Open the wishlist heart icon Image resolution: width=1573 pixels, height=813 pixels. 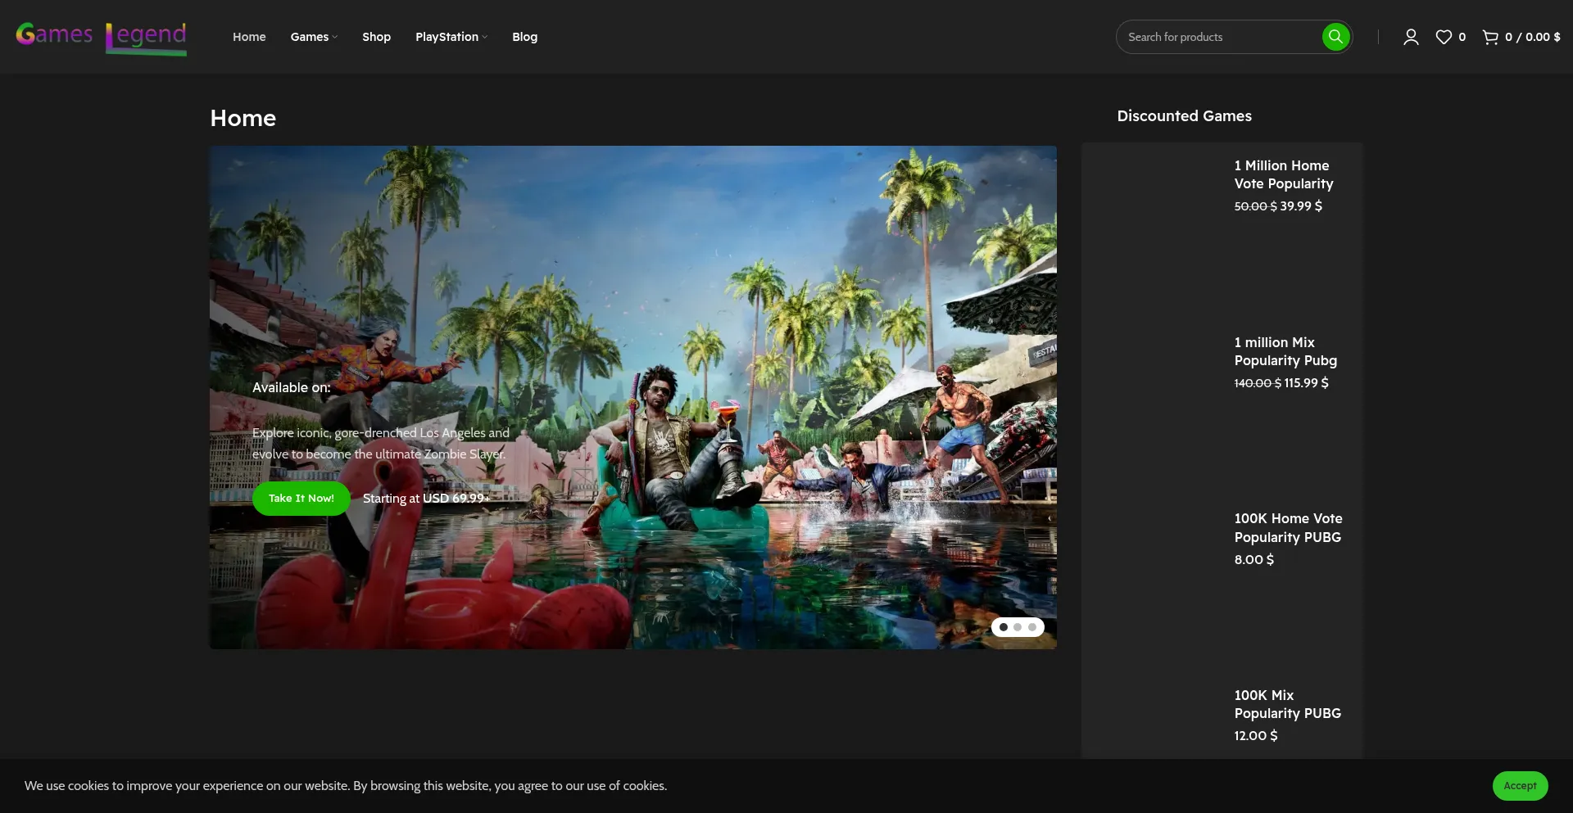[x=1444, y=37]
